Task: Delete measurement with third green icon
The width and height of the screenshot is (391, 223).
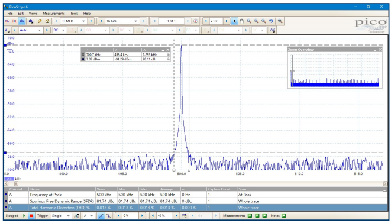Action: pos(264,216)
